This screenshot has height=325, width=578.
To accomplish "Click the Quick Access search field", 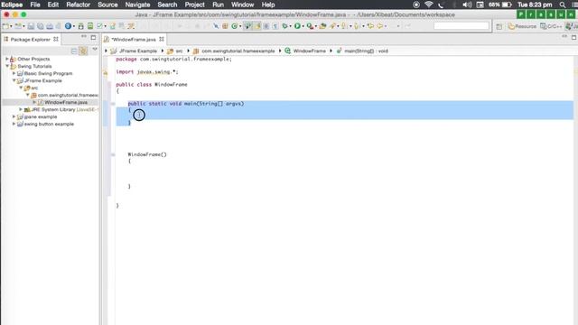I will click(x=461, y=26).
